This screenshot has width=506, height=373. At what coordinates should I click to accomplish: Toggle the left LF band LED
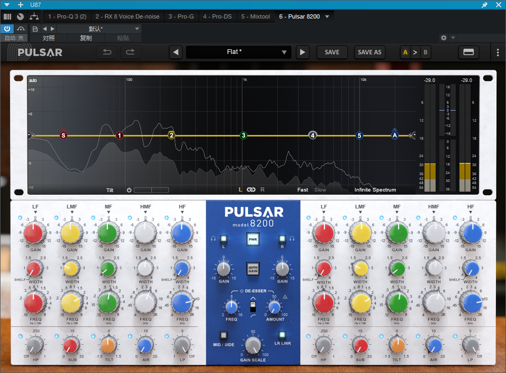click(x=20, y=218)
